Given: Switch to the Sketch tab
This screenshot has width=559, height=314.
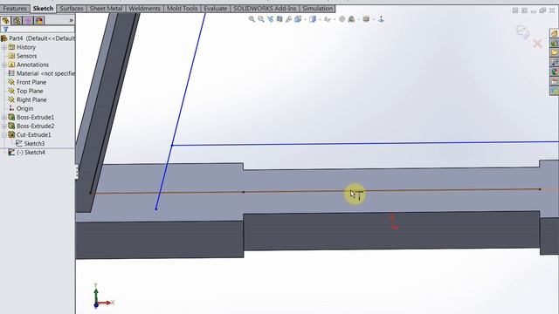Looking at the screenshot, I should click(x=43, y=8).
